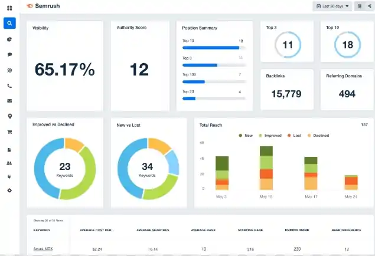Toggle the New legend item in Total Reach

[246, 136]
